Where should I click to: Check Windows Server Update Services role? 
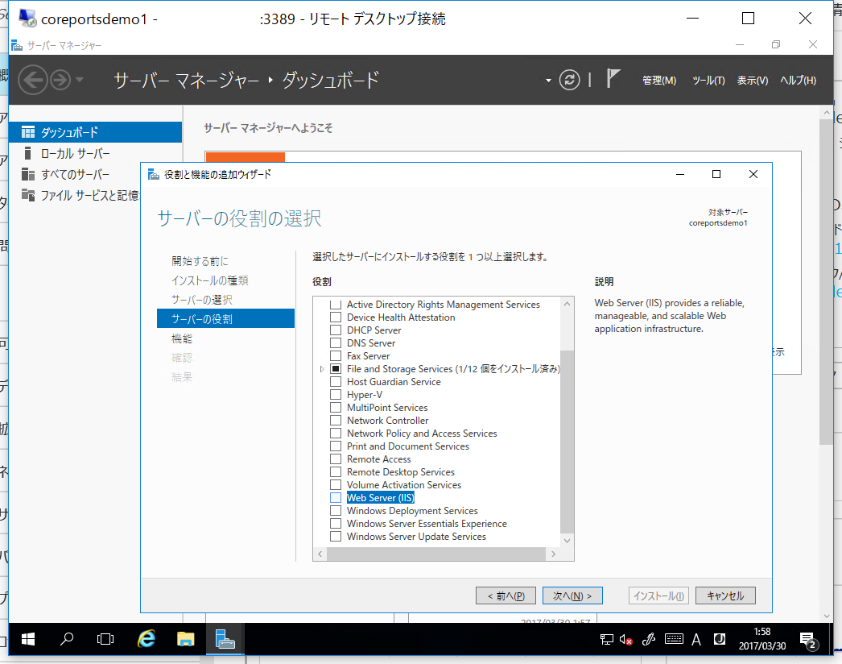point(336,537)
